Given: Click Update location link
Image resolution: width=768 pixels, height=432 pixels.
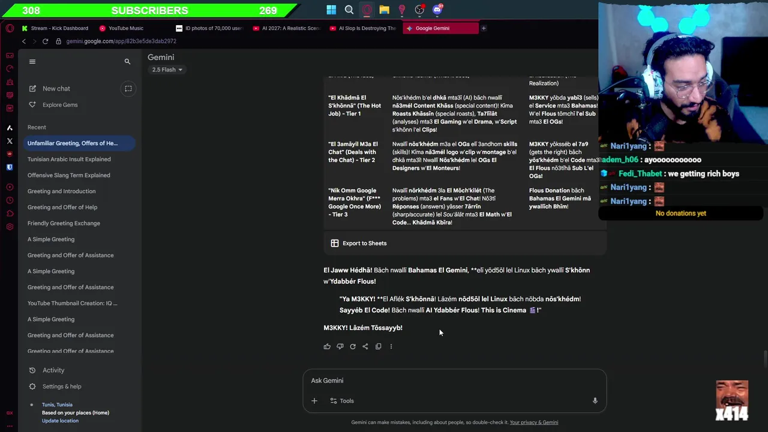Looking at the screenshot, I should (x=60, y=421).
